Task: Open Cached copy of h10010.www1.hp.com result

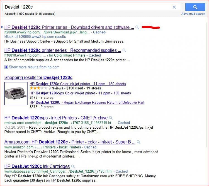Action: (95, 55)
